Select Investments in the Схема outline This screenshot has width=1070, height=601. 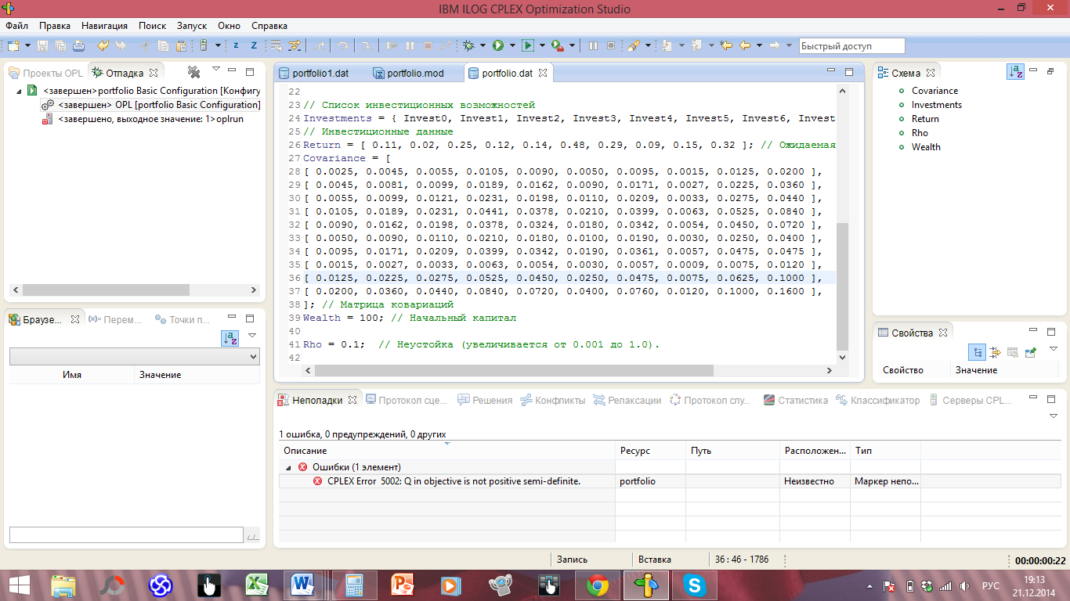[937, 105]
